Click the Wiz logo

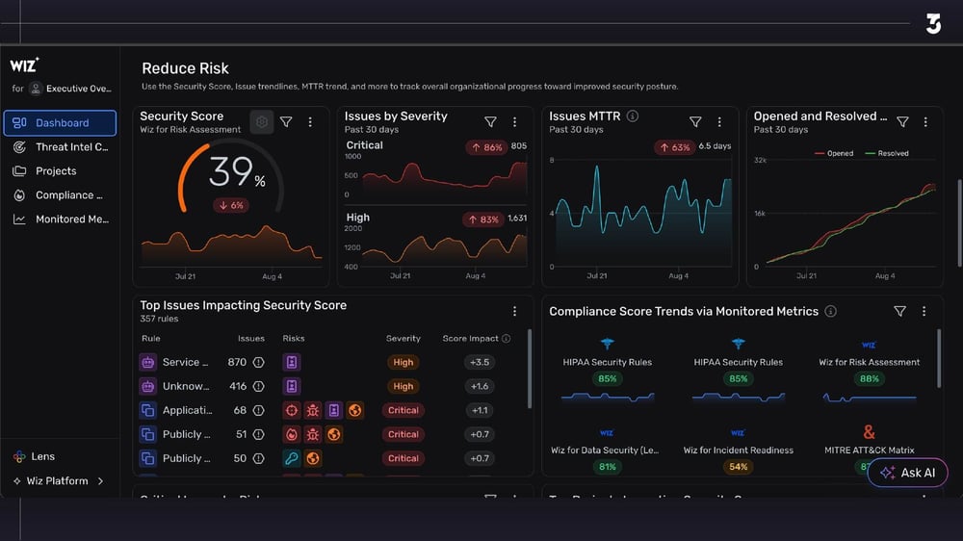coord(25,64)
